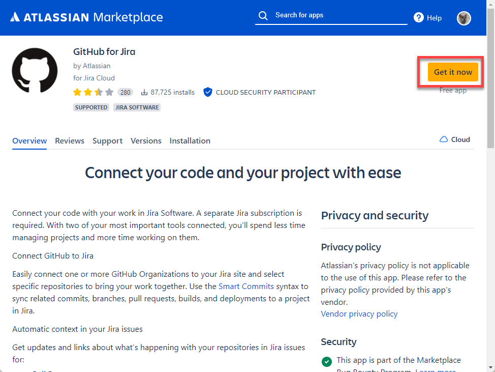Click the Cloud hosting icon
The image size is (495, 372).
444,139
